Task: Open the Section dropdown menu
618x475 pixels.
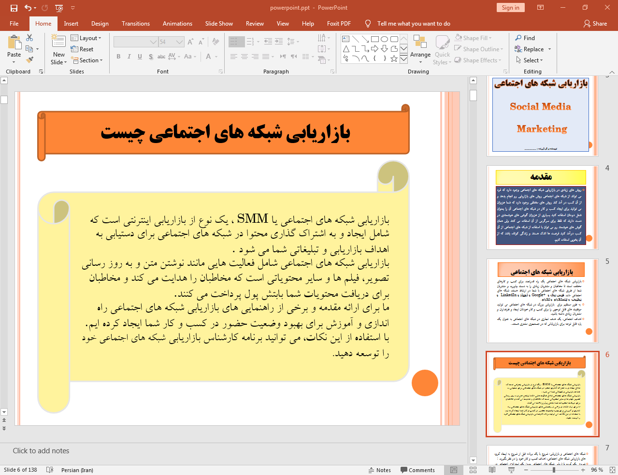Action: tap(87, 60)
